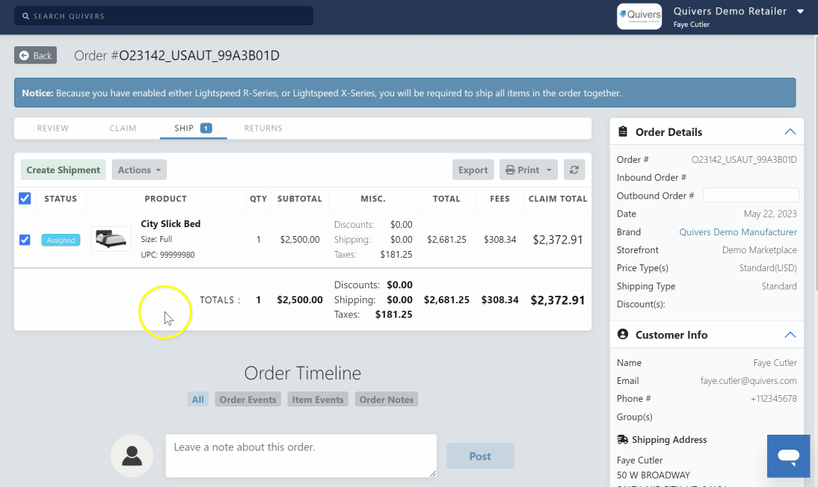Toggle the select-all checkbox in table header
Image resolution: width=818 pixels, height=487 pixels.
tap(25, 199)
